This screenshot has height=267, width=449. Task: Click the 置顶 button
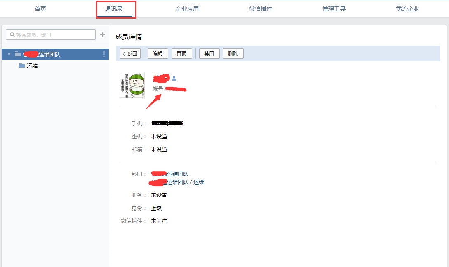[x=182, y=53]
